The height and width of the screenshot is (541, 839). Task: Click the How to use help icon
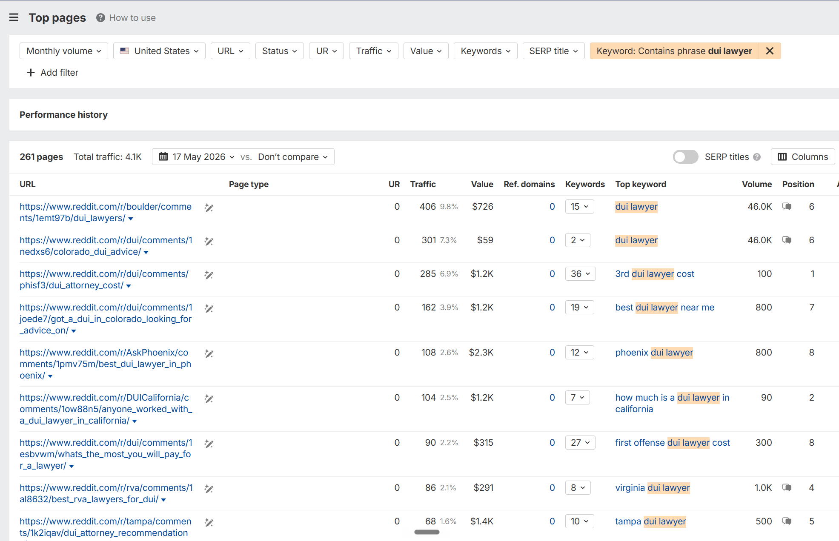pos(100,18)
